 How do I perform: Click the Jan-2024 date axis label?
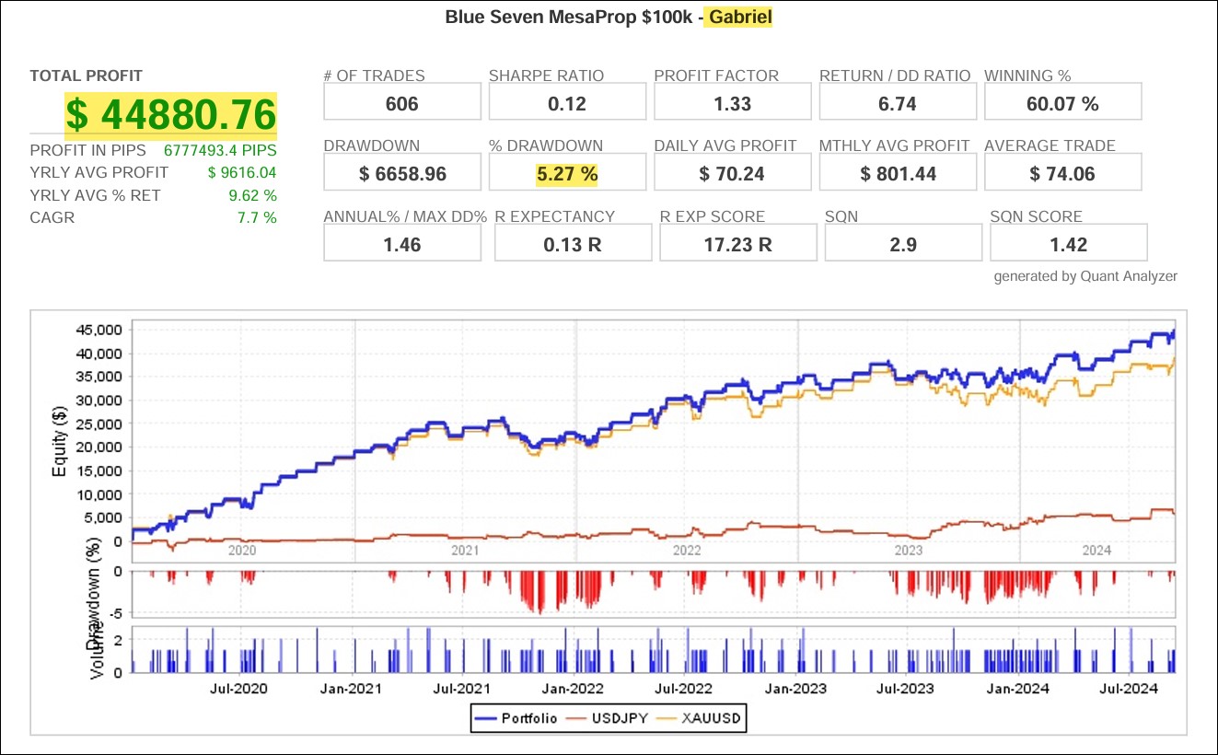[1019, 688]
